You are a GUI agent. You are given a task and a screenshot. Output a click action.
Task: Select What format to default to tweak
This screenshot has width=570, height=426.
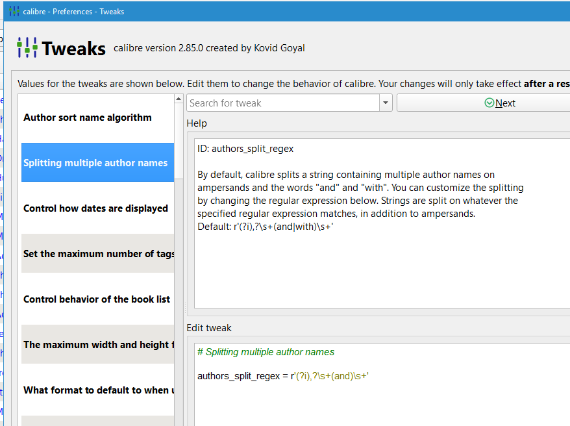click(x=97, y=390)
